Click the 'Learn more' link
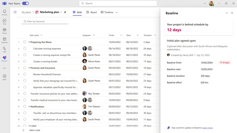 point(208,128)
